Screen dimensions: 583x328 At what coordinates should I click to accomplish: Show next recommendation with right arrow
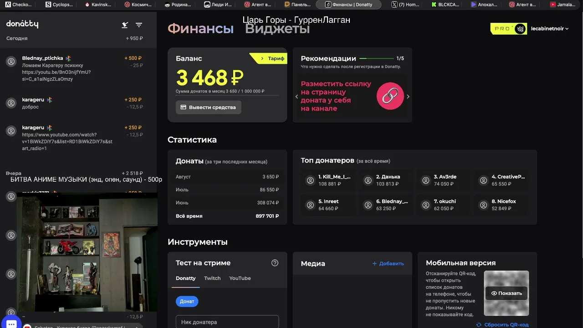coord(408,97)
